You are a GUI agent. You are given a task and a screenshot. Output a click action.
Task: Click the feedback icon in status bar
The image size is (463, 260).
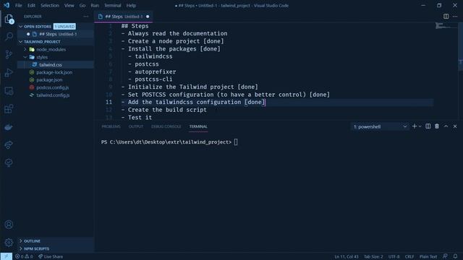(445, 256)
